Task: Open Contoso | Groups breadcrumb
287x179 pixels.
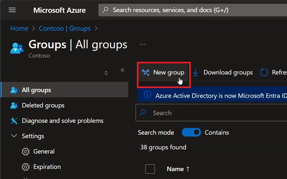Action: (x=65, y=28)
